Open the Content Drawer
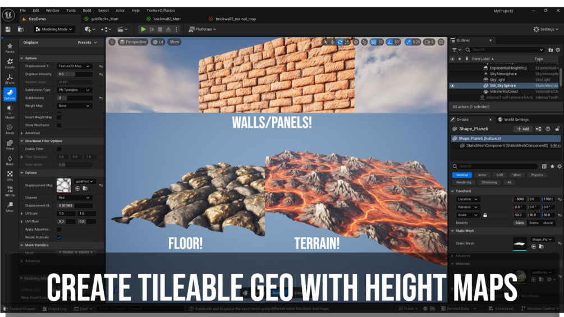 pos(20,309)
